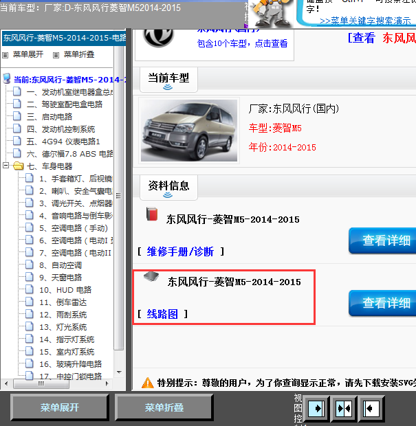Open the 线路图 link
Image resolution: width=416 pixels, height=426 pixels.
point(162,314)
